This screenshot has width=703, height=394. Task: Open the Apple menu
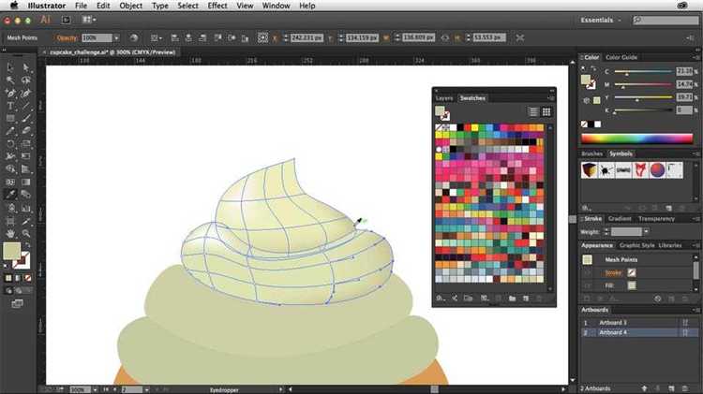14,6
